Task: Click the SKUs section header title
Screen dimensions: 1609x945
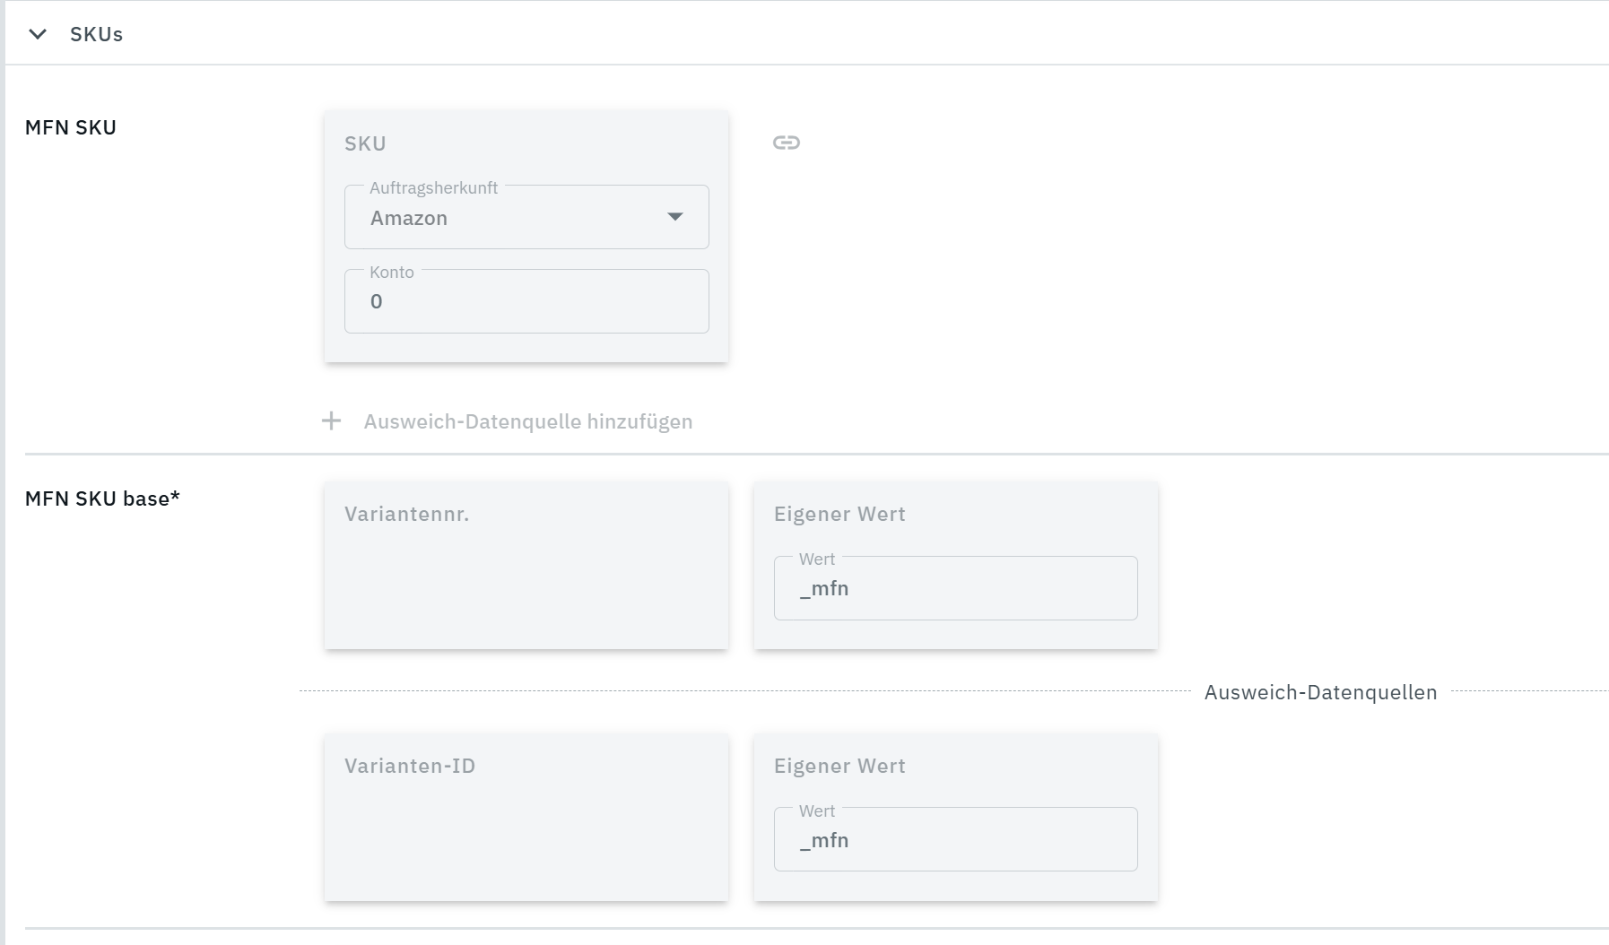Action: pyautogui.click(x=96, y=34)
